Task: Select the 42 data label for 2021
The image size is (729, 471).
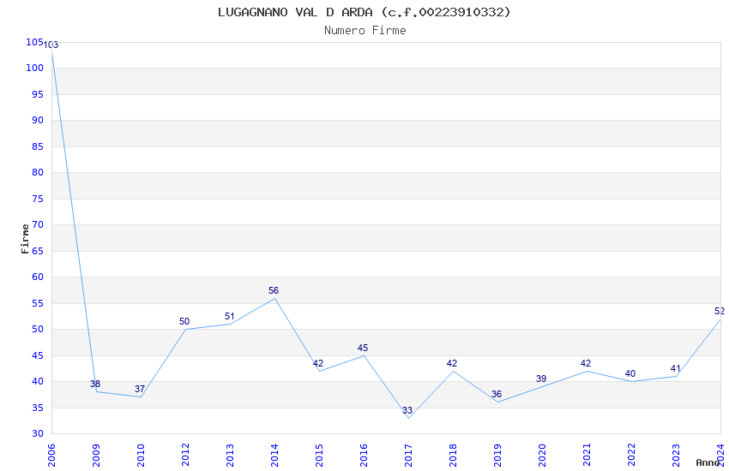Action: click(x=586, y=363)
